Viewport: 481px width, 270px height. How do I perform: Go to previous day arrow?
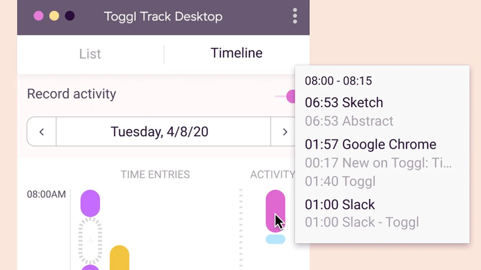point(42,132)
